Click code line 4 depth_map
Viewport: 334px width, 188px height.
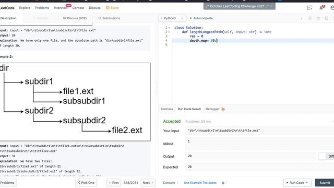pyautogui.click(x=204, y=41)
